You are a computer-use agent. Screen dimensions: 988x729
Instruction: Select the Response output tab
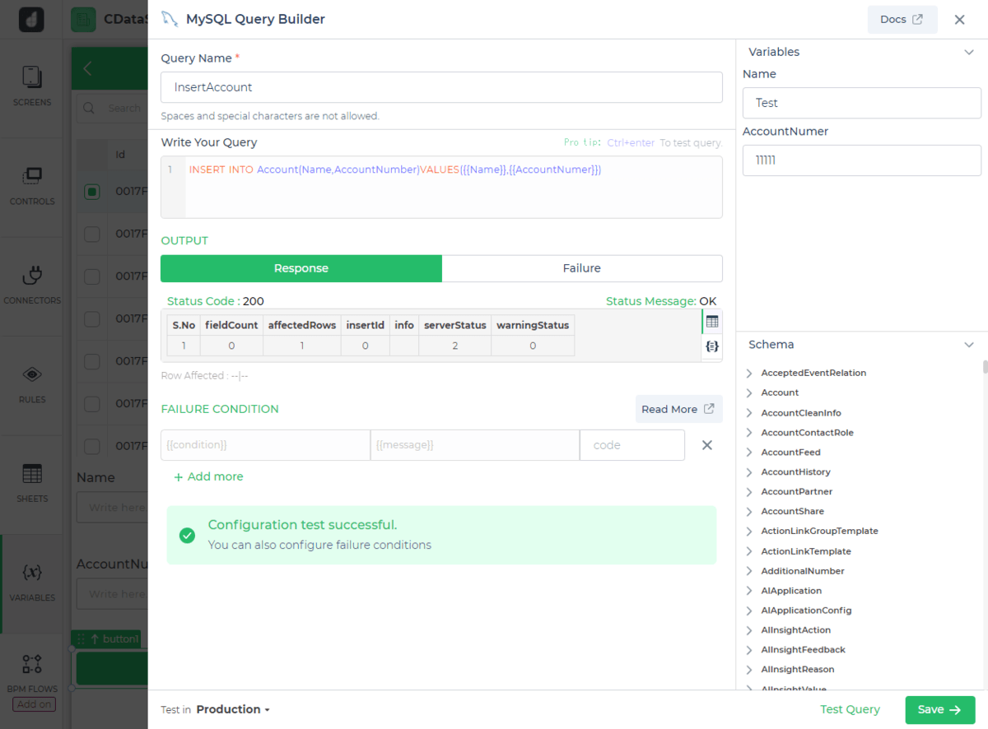pyautogui.click(x=301, y=268)
